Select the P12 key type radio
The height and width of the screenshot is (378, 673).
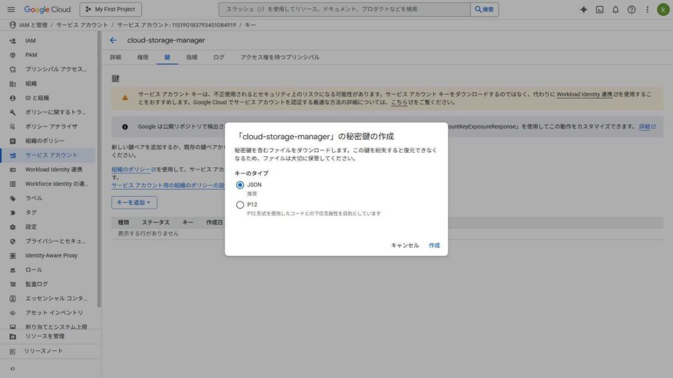240,205
